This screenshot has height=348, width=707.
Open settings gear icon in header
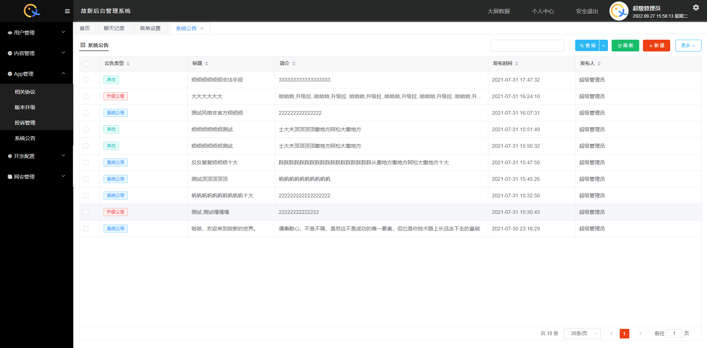[x=696, y=7]
